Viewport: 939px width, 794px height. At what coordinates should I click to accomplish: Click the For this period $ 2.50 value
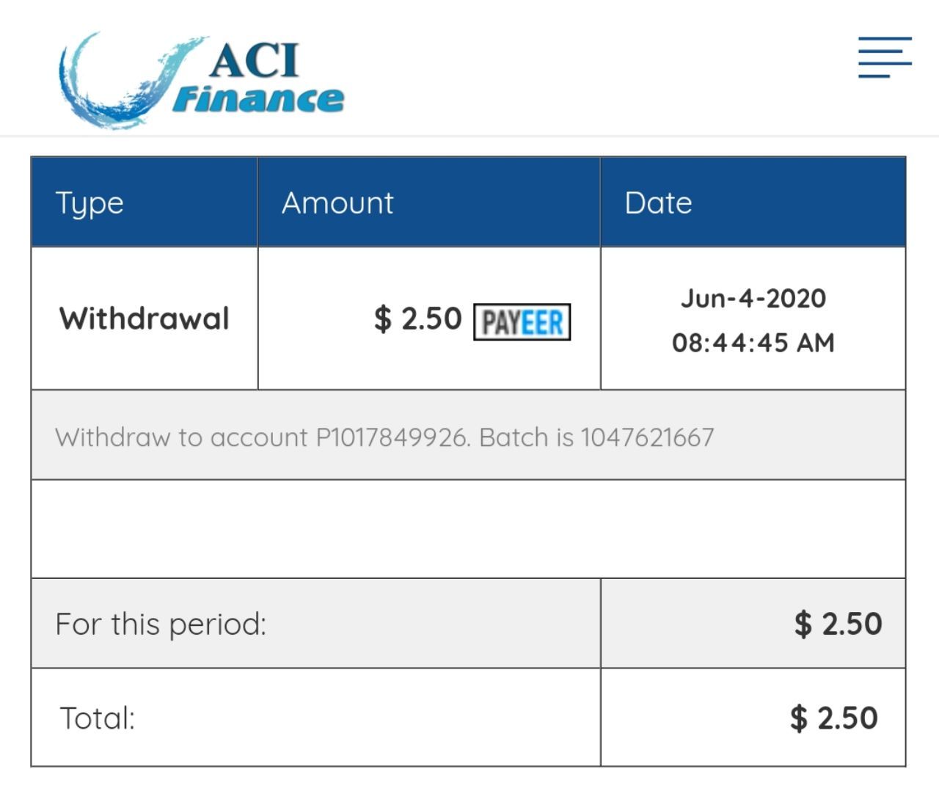tap(838, 624)
